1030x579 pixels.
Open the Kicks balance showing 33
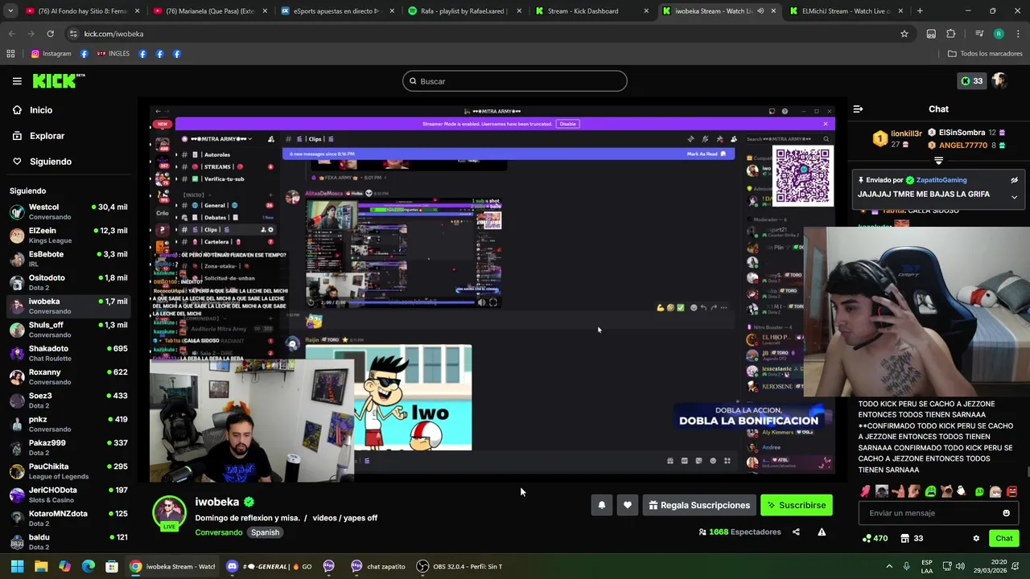972,81
